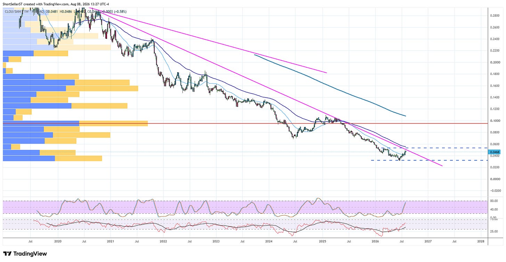Click the 2020 time axis label
This screenshot has width=506, height=262.
pos(57,241)
